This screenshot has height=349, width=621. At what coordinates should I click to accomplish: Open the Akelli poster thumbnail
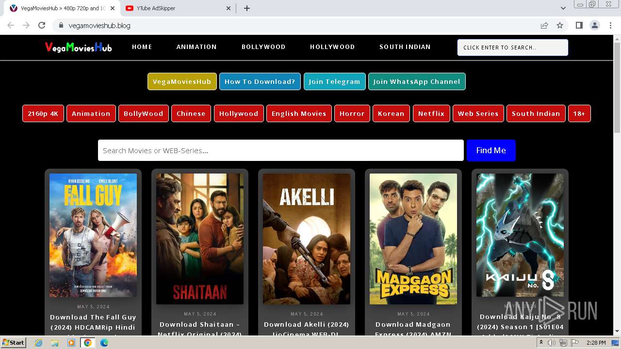[307, 238]
